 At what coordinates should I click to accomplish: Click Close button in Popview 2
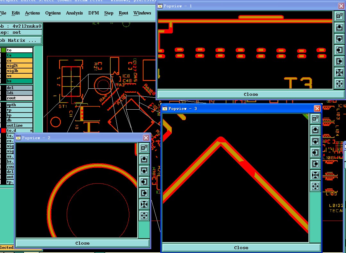coord(82,243)
